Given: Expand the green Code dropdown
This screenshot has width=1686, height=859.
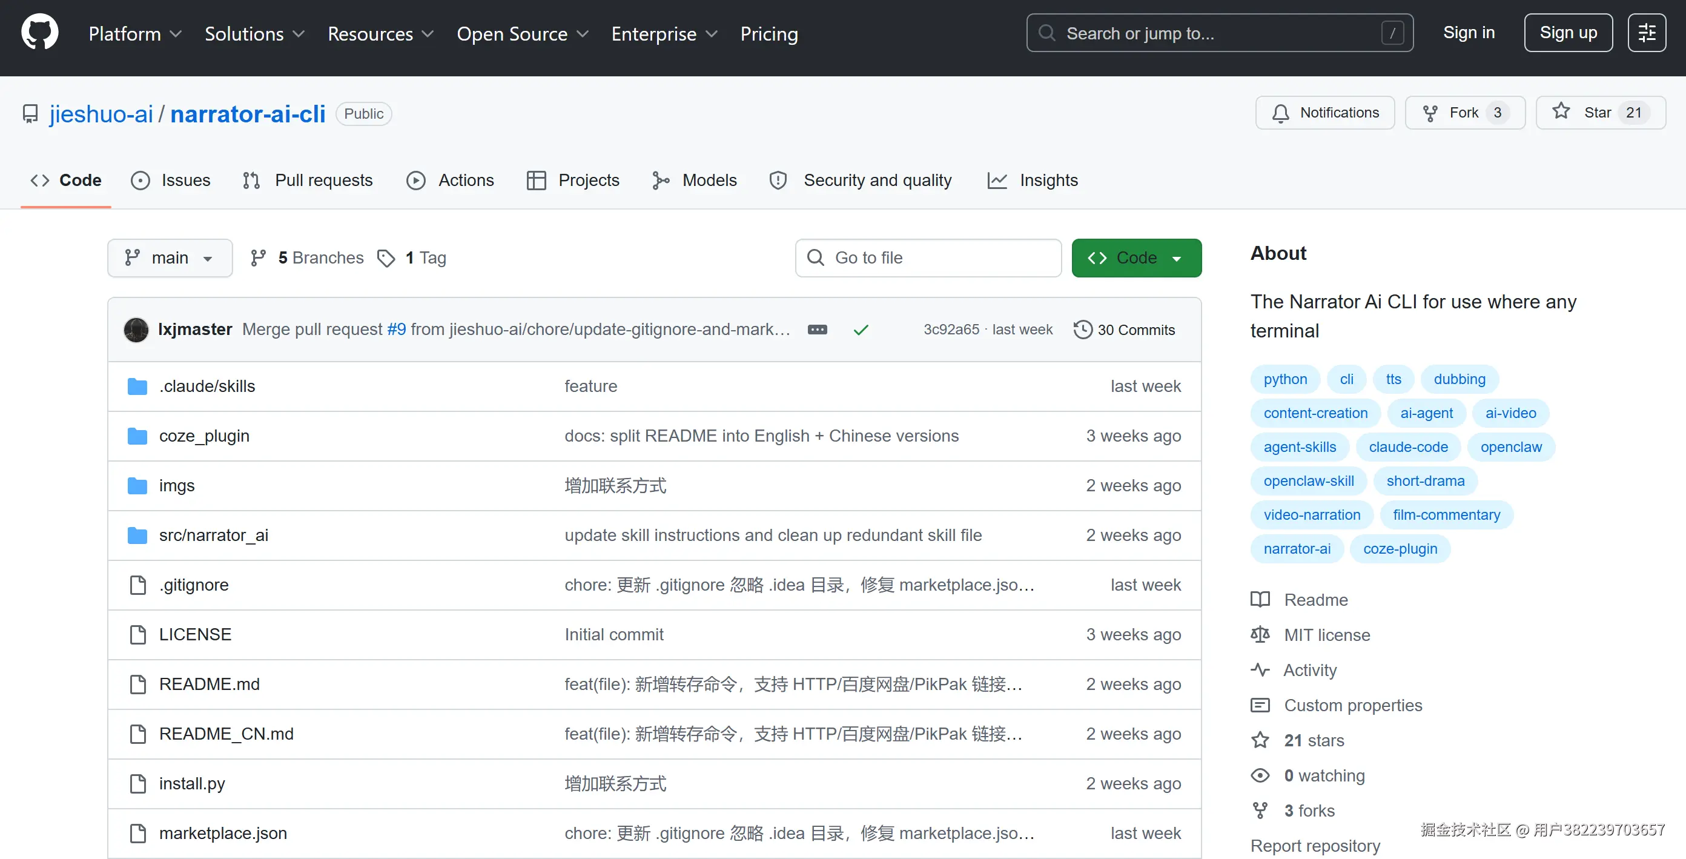Looking at the screenshot, I should pyautogui.click(x=1136, y=258).
